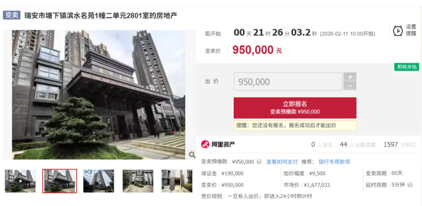Viewport: 422px width, 206px height.
Task: Select the red-outlined second thumbnail
Action: click(x=59, y=181)
